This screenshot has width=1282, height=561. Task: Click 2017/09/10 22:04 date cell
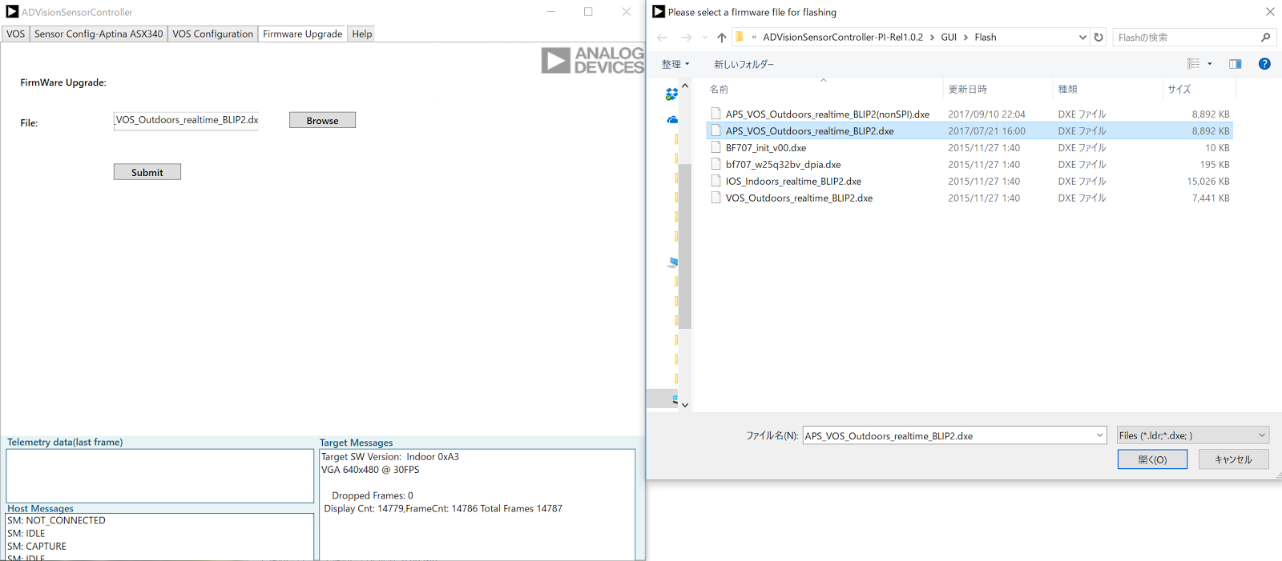tap(986, 114)
